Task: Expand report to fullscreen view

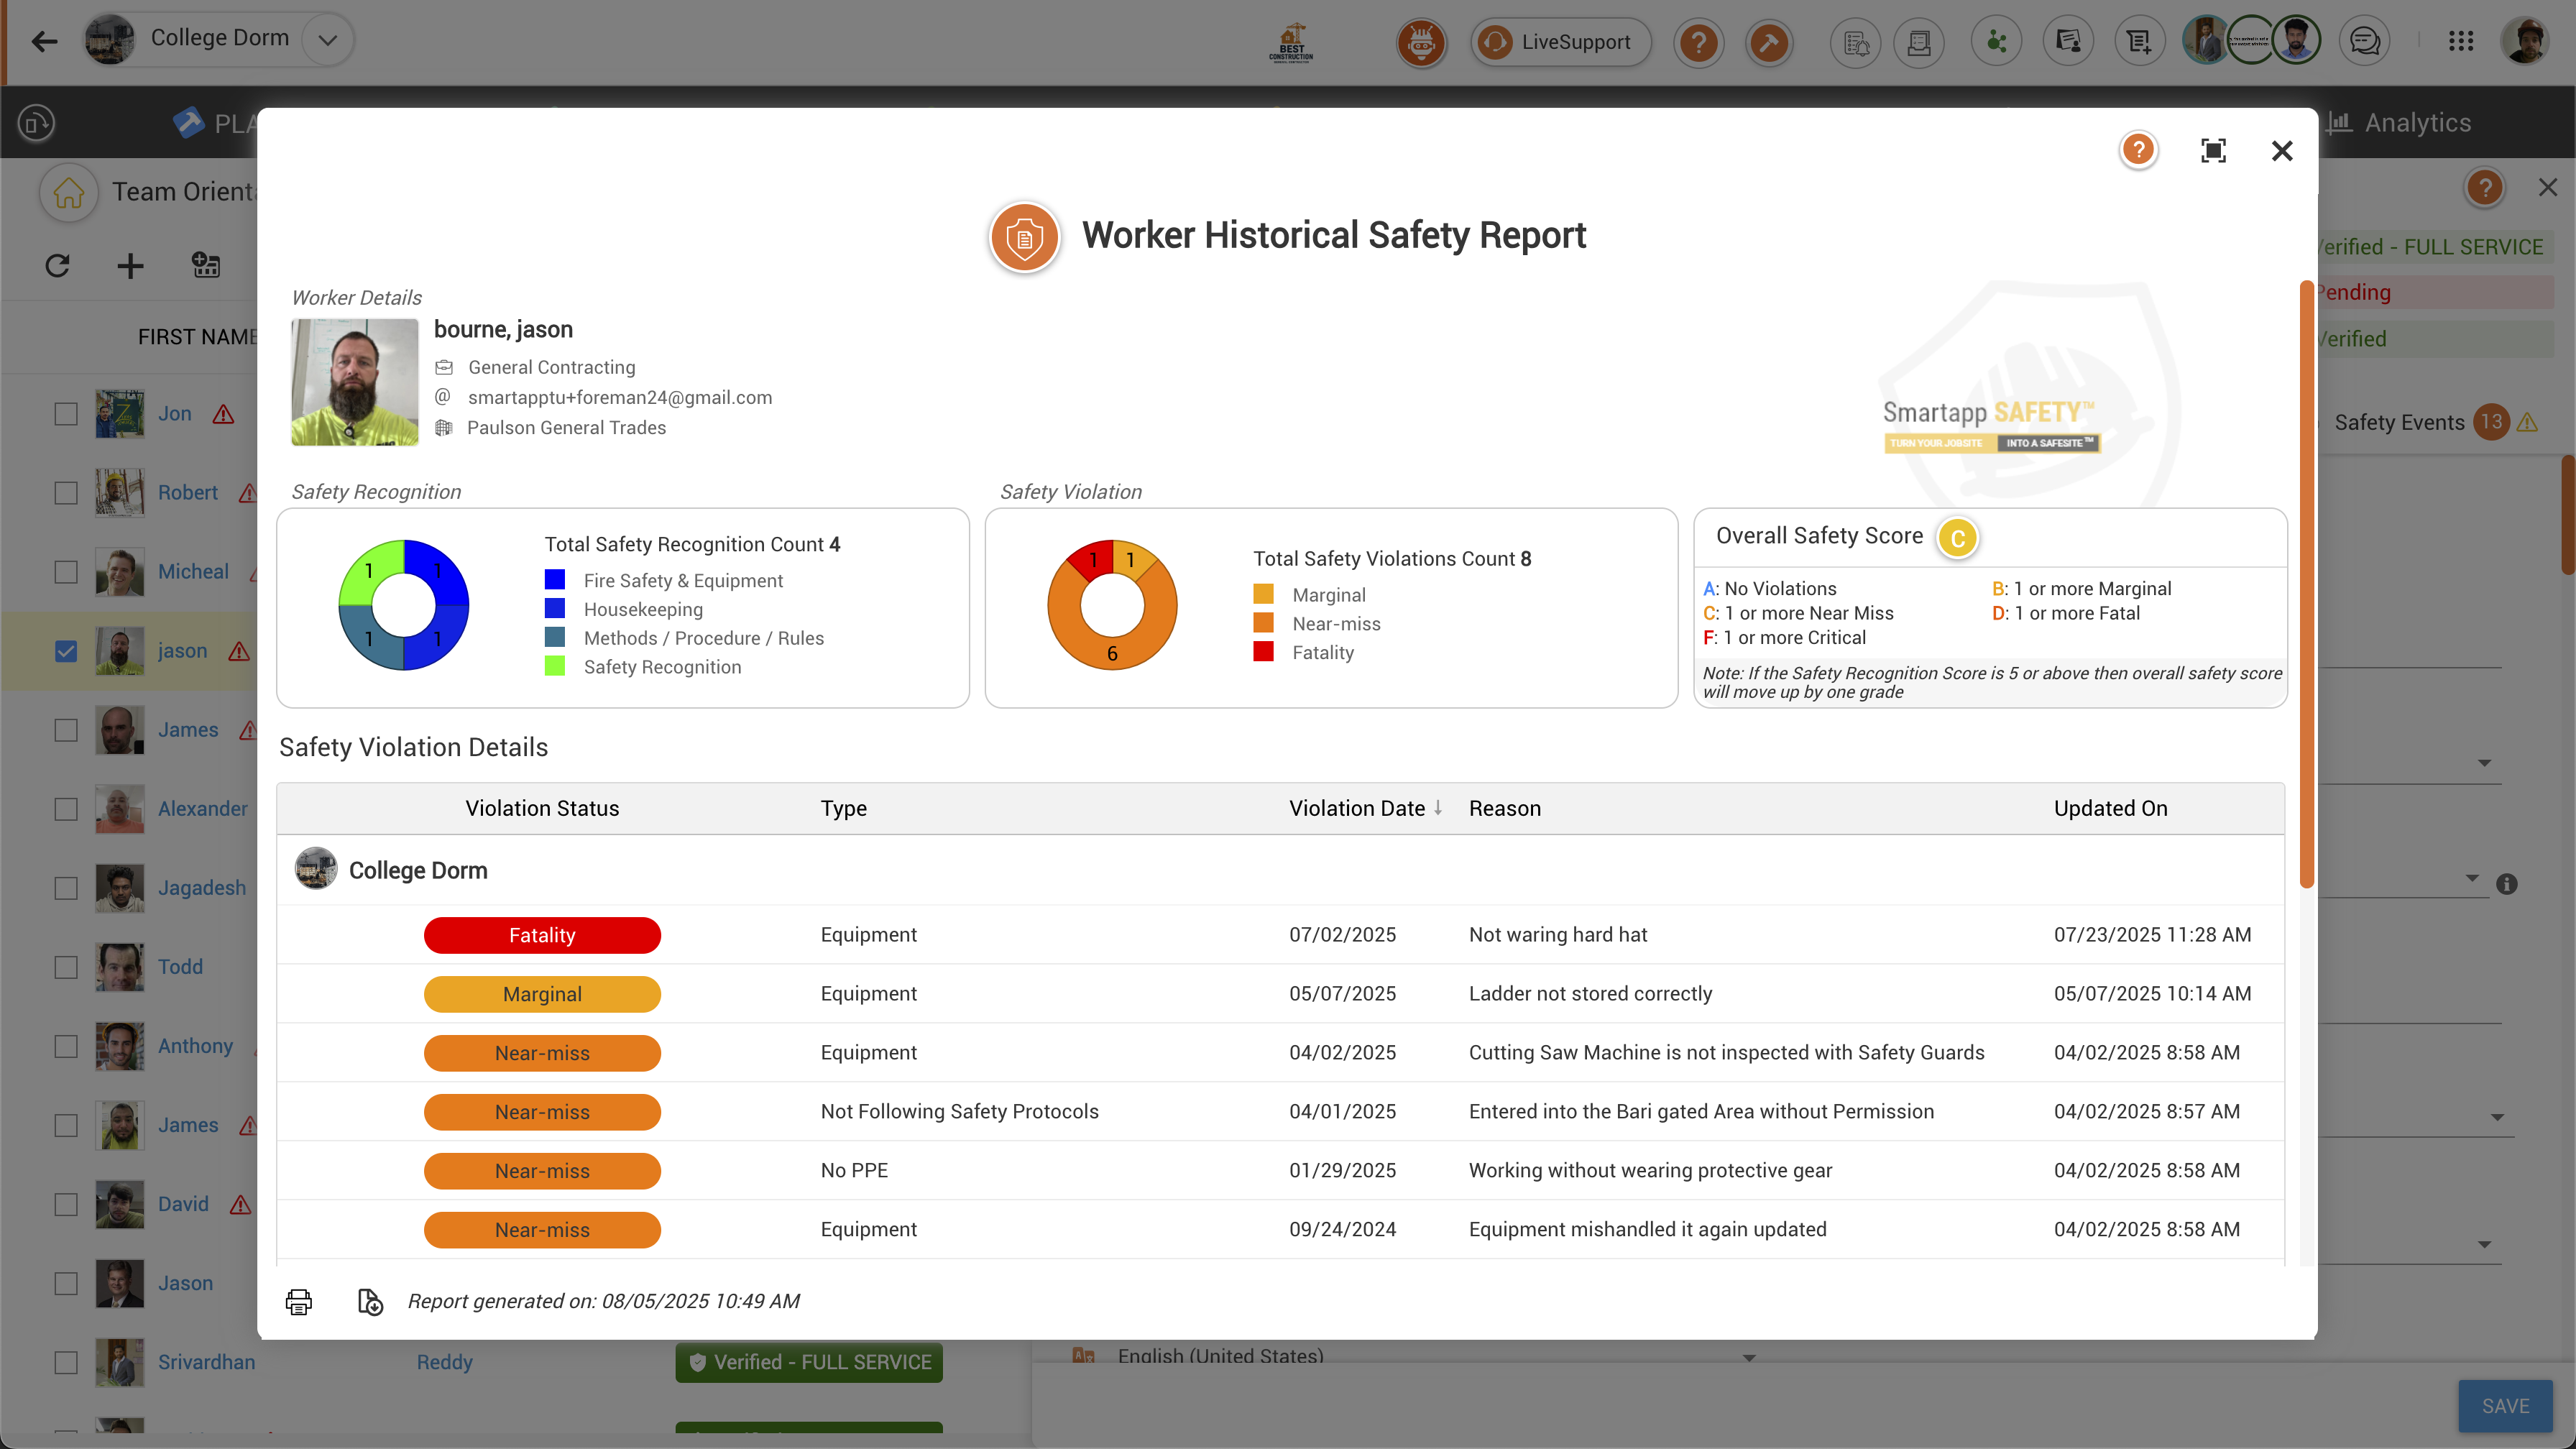Action: tap(2213, 151)
